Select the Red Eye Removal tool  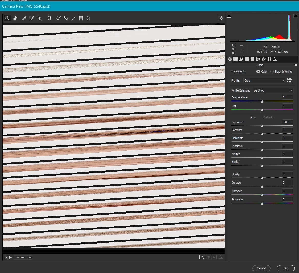point(66,18)
